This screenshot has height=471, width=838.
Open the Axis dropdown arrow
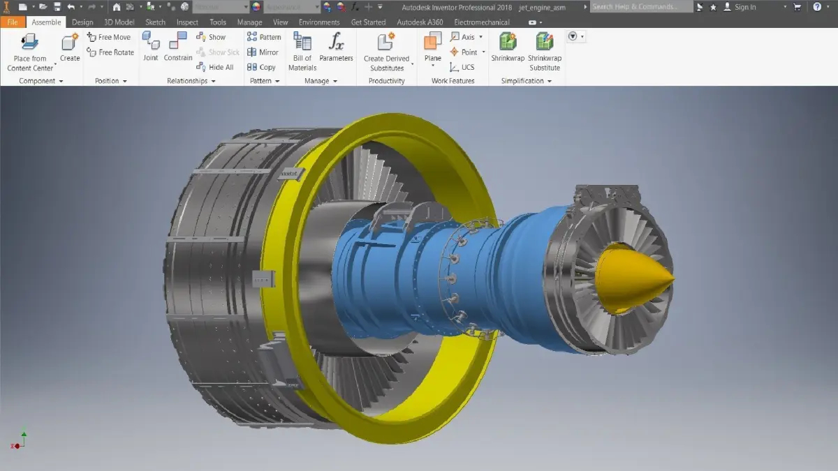point(481,37)
